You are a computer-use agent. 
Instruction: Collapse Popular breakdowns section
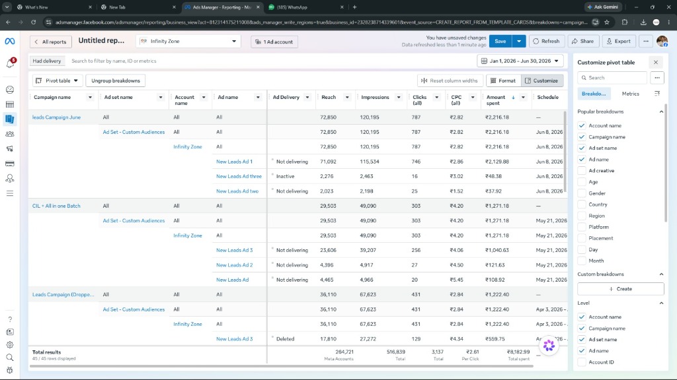661,111
